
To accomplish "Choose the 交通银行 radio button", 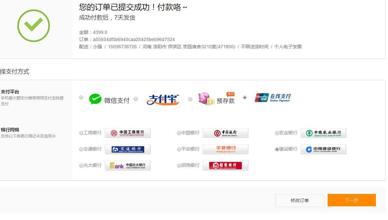I will coord(81,149).
